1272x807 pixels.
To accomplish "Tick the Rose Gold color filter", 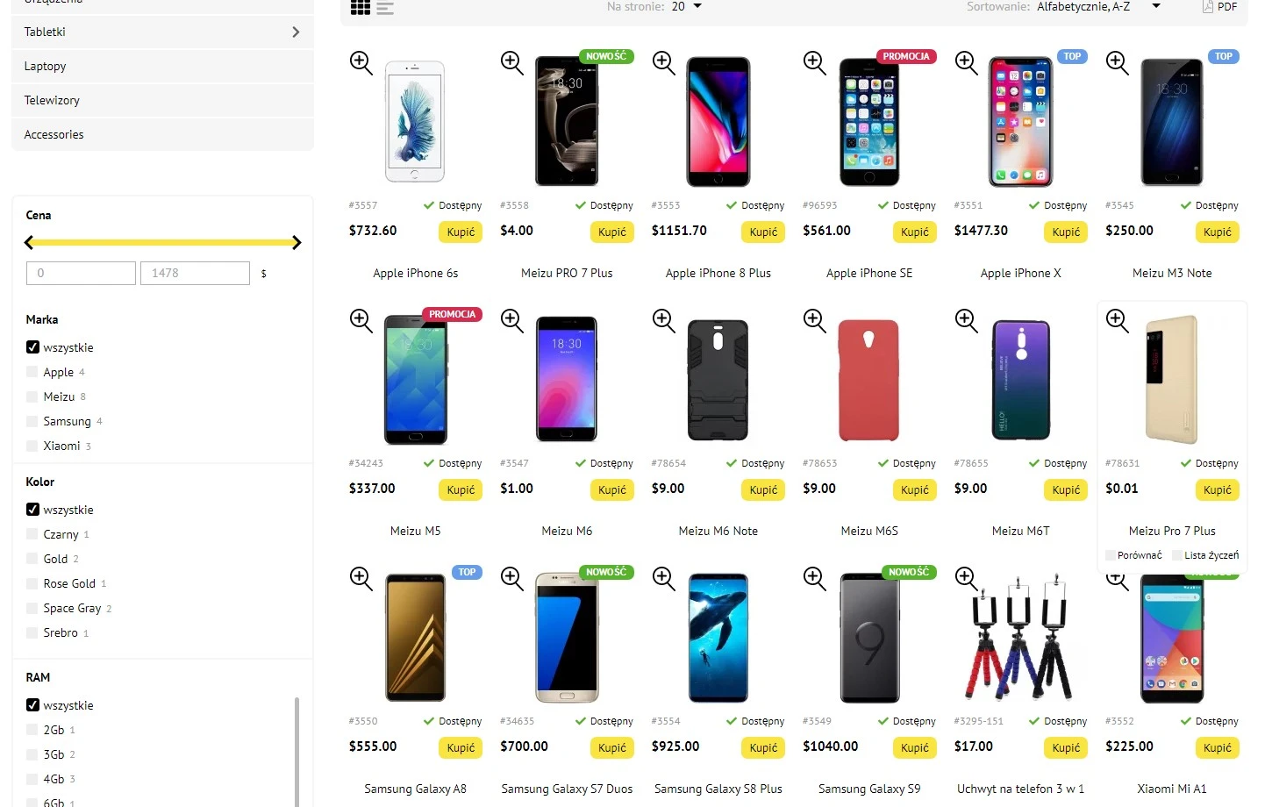I will (x=32, y=583).
